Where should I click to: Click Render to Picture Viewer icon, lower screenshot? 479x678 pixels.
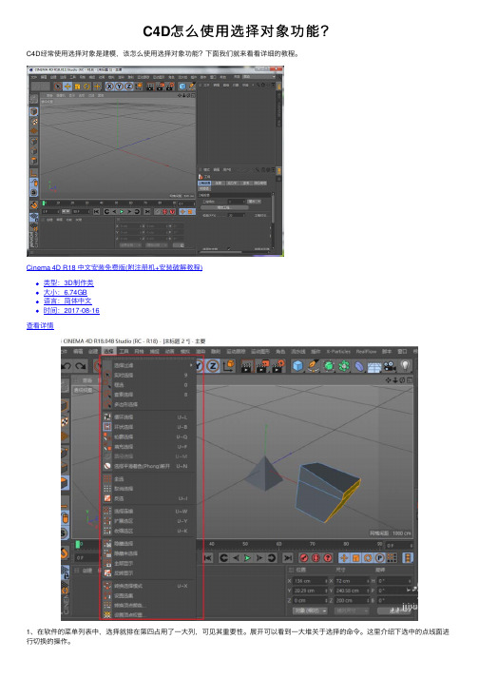[262, 366]
